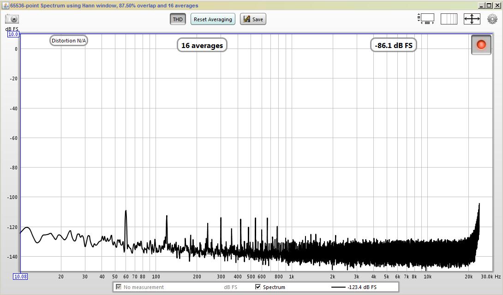Uncheck the Spectrum checkbox
503x295 pixels.
click(258, 287)
